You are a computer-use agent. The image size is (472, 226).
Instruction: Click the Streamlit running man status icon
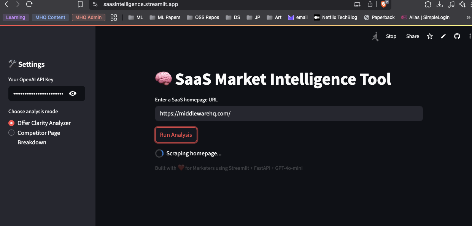375,36
